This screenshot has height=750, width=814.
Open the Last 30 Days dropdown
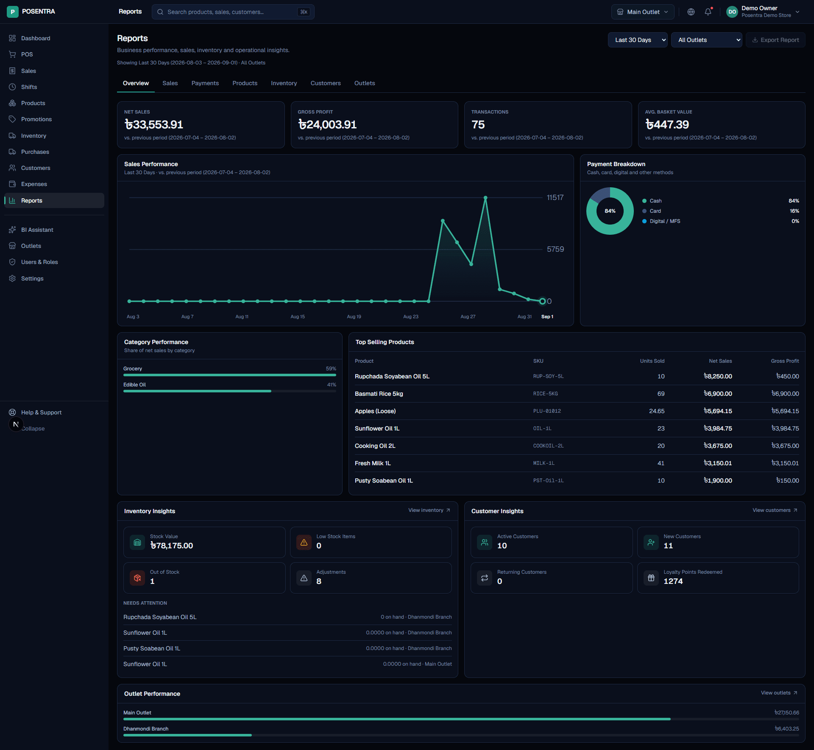point(638,40)
